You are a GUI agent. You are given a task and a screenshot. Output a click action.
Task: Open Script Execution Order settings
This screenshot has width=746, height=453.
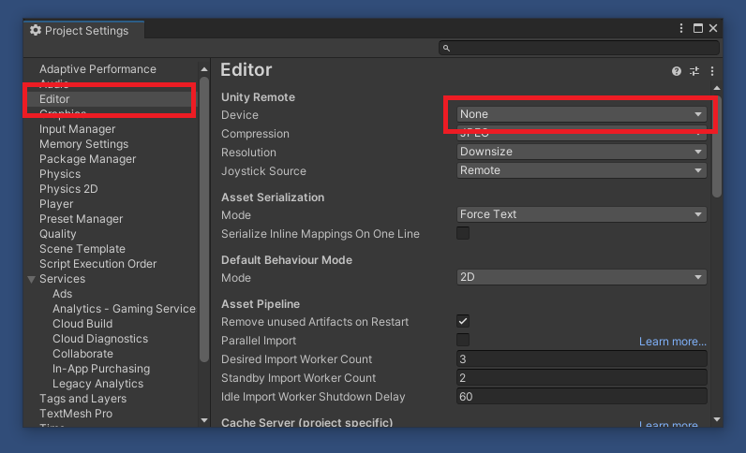point(98,264)
